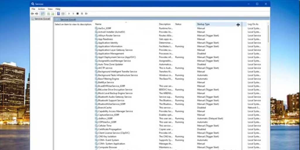Click the Stop Service square toolbar icon
Image resolution: width=300 pixels, height=150 pixels.
(x=77, y=13)
